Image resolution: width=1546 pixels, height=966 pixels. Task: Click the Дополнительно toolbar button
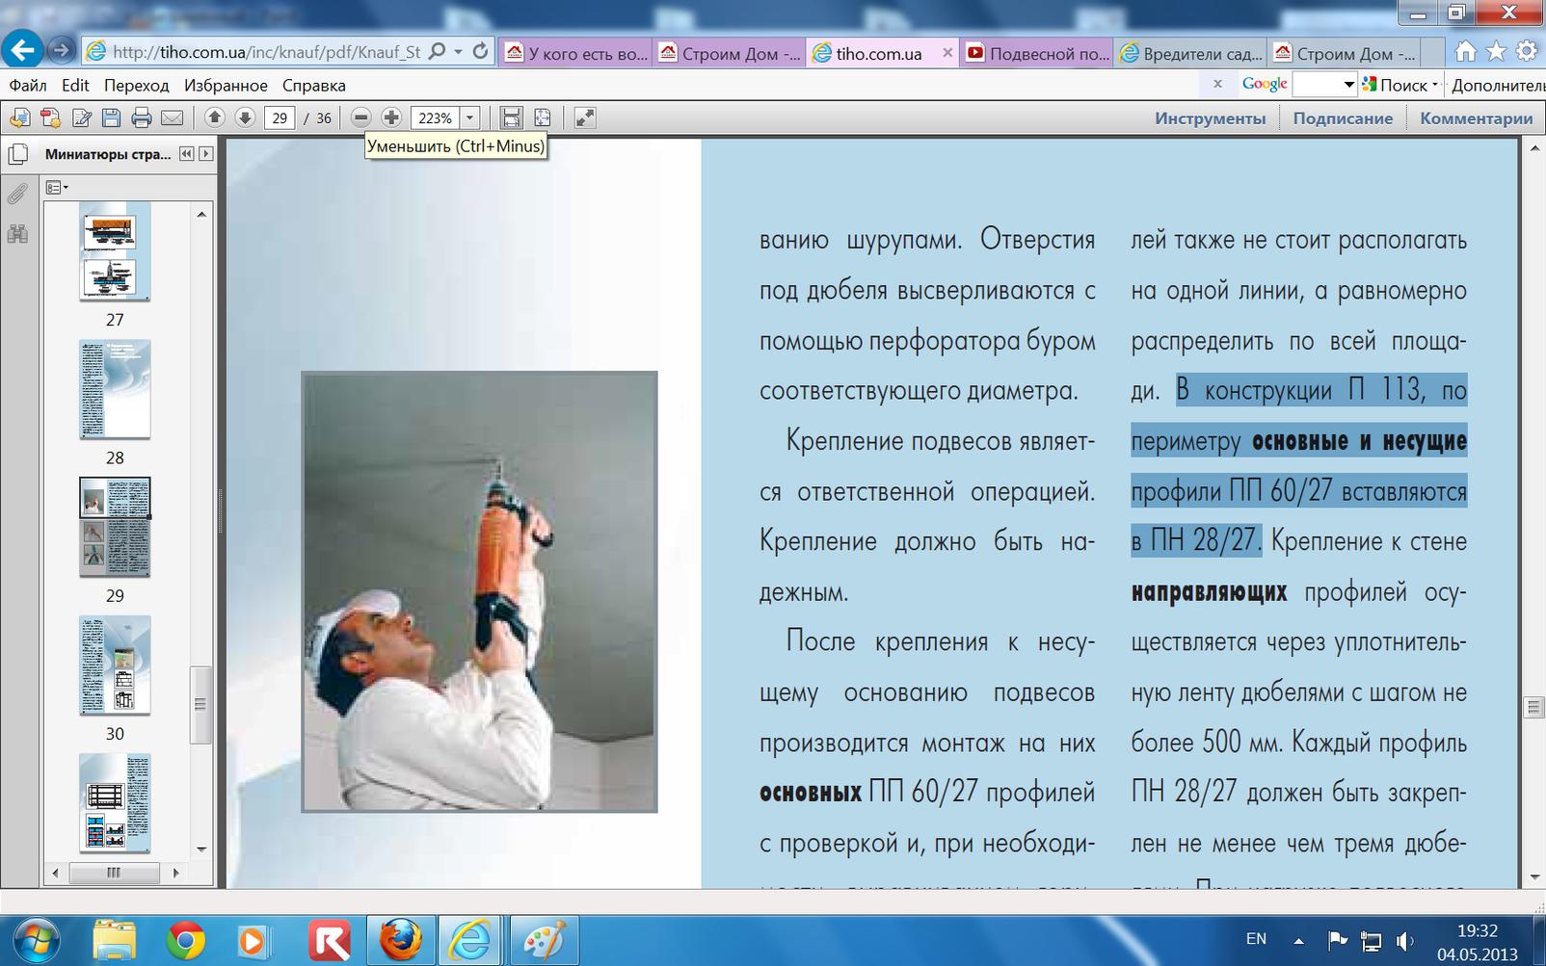click(1498, 85)
